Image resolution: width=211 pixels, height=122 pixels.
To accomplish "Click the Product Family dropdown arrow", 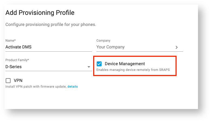I will (x=89, y=67).
